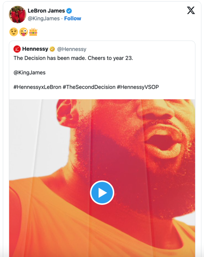Open the @KingJames mention inside the quoted tweet
This screenshot has height=257, width=204.
(x=30, y=72)
